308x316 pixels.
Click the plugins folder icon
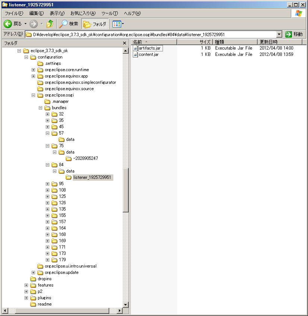pyautogui.click(x=33, y=298)
